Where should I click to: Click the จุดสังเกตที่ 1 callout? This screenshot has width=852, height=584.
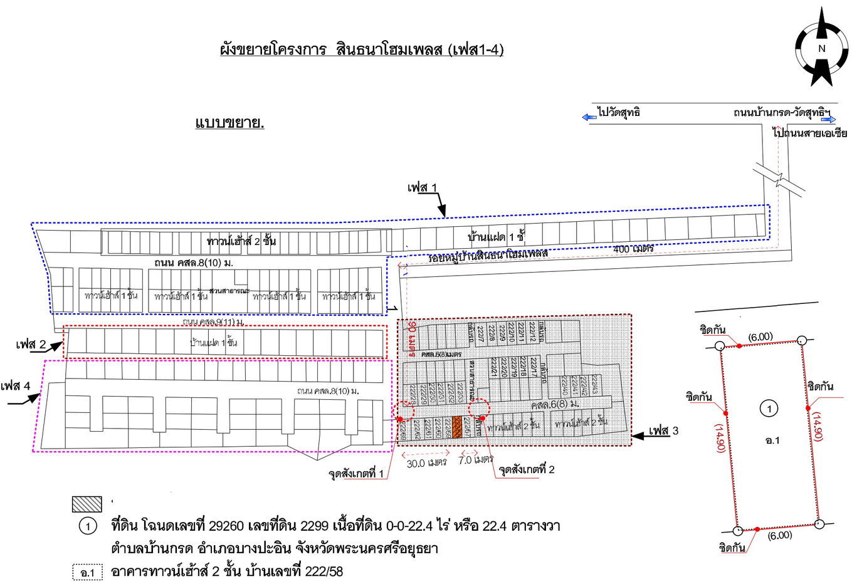(355, 474)
